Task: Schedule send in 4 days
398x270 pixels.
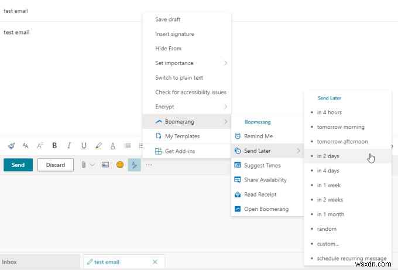Action: pos(348,170)
